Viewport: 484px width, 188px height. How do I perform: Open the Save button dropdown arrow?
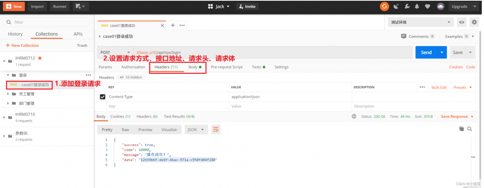(x=470, y=52)
